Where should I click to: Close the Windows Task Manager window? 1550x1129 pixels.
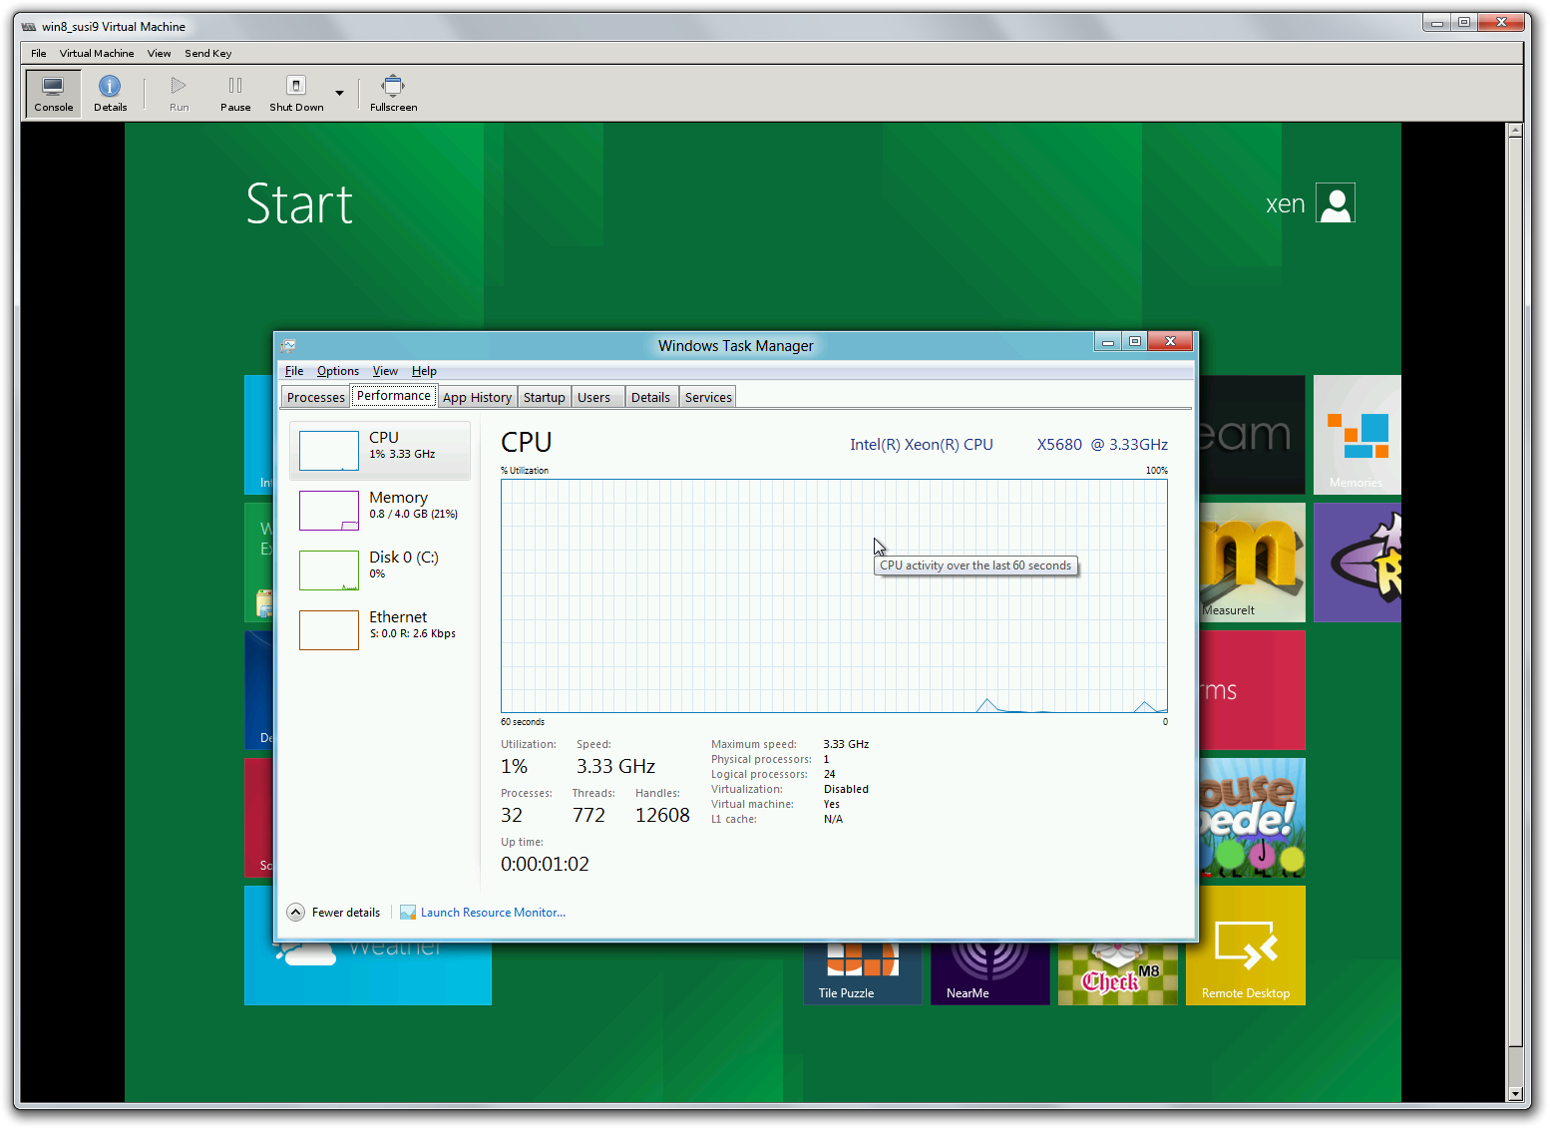1170,342
